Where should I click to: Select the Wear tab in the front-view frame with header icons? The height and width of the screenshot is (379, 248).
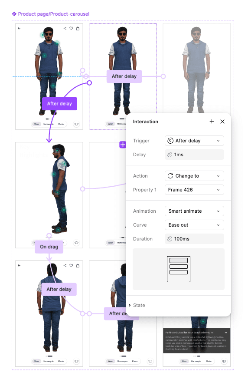(x=36, y=124)
